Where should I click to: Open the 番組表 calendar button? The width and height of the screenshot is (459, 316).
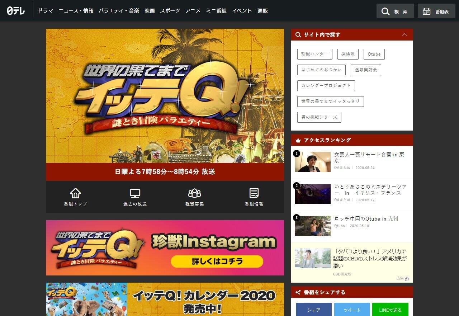(x=436, y=11)
